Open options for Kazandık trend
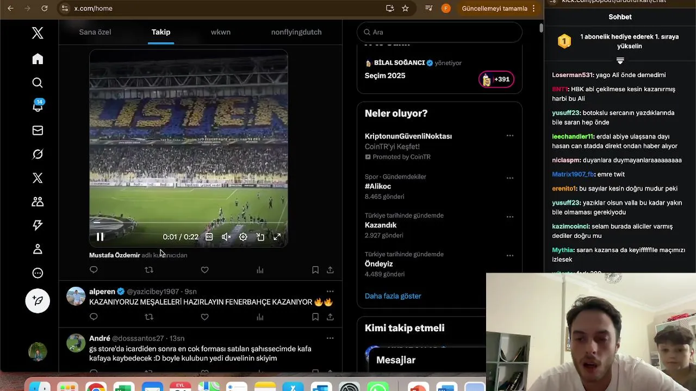The width and height of the screenshot is (696, 391). pos(510,217)
